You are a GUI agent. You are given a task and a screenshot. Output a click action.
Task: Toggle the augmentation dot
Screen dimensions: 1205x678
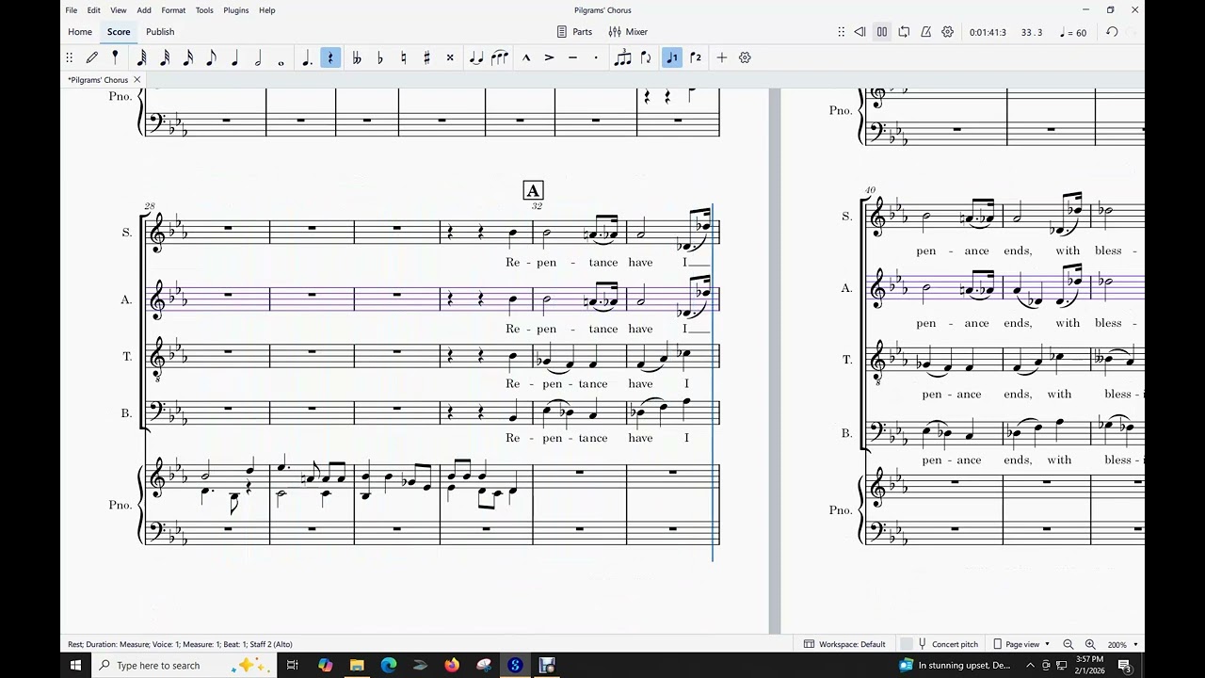(307, 57)
